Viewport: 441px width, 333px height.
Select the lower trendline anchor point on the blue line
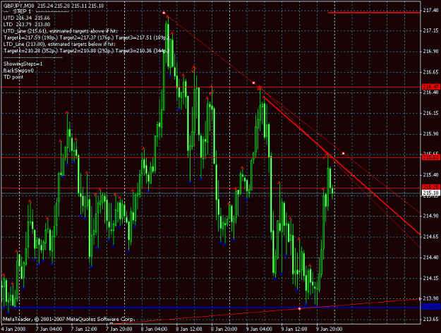pyautogui.click(x=300, y=308)
